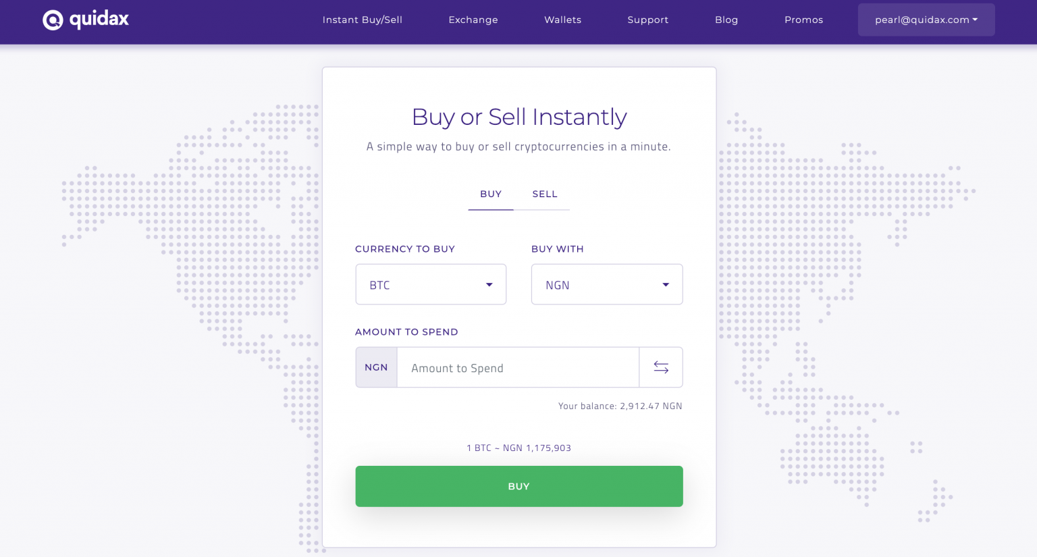Click the BTC dropdown caret arrow

[489, 285]
